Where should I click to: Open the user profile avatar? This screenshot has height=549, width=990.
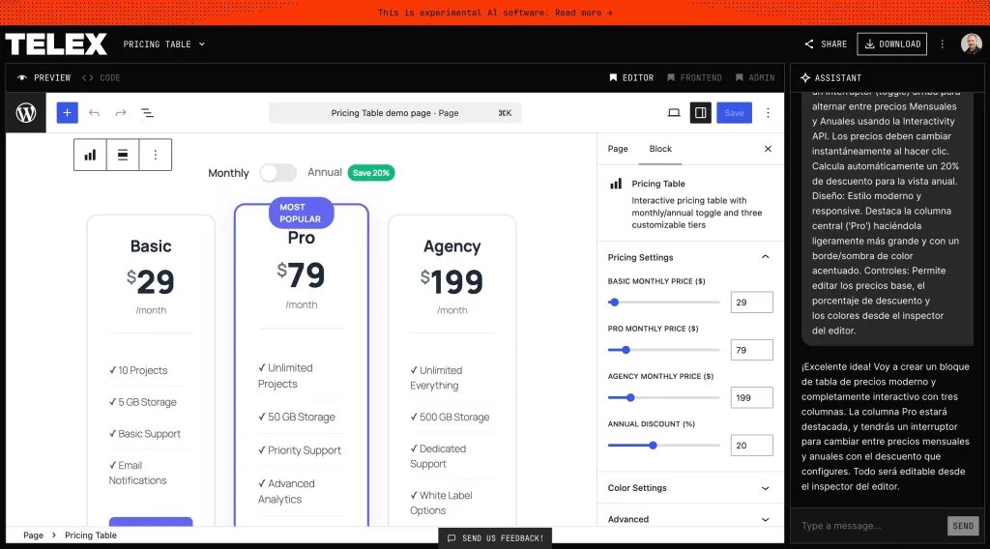[971, 44]
